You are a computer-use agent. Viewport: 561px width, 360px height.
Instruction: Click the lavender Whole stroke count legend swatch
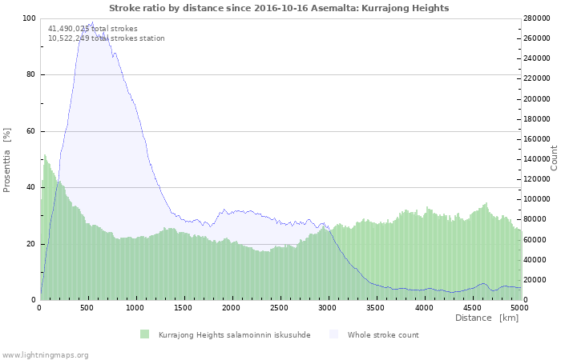333,334
